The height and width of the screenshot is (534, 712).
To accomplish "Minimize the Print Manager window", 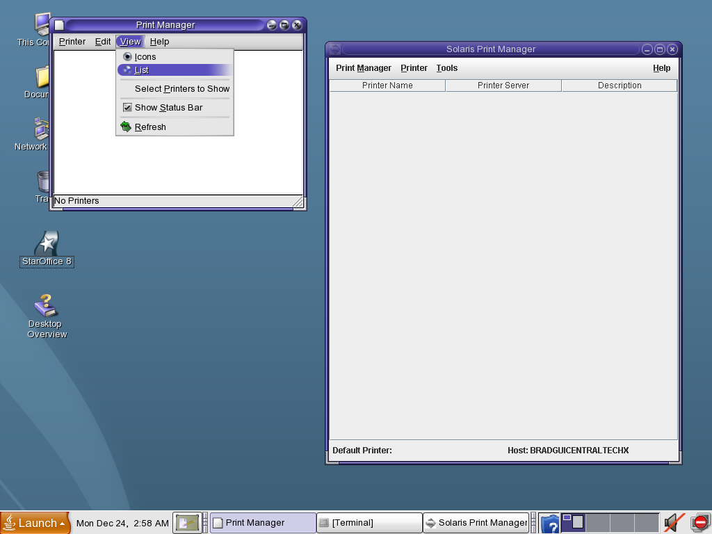I will [x=272, y=25].
